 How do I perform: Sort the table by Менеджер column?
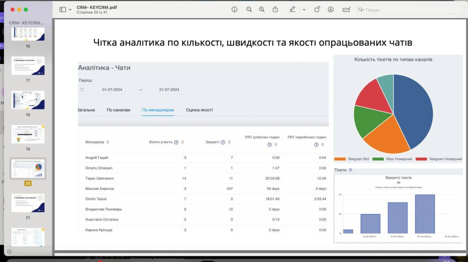[x=108, y=142]
